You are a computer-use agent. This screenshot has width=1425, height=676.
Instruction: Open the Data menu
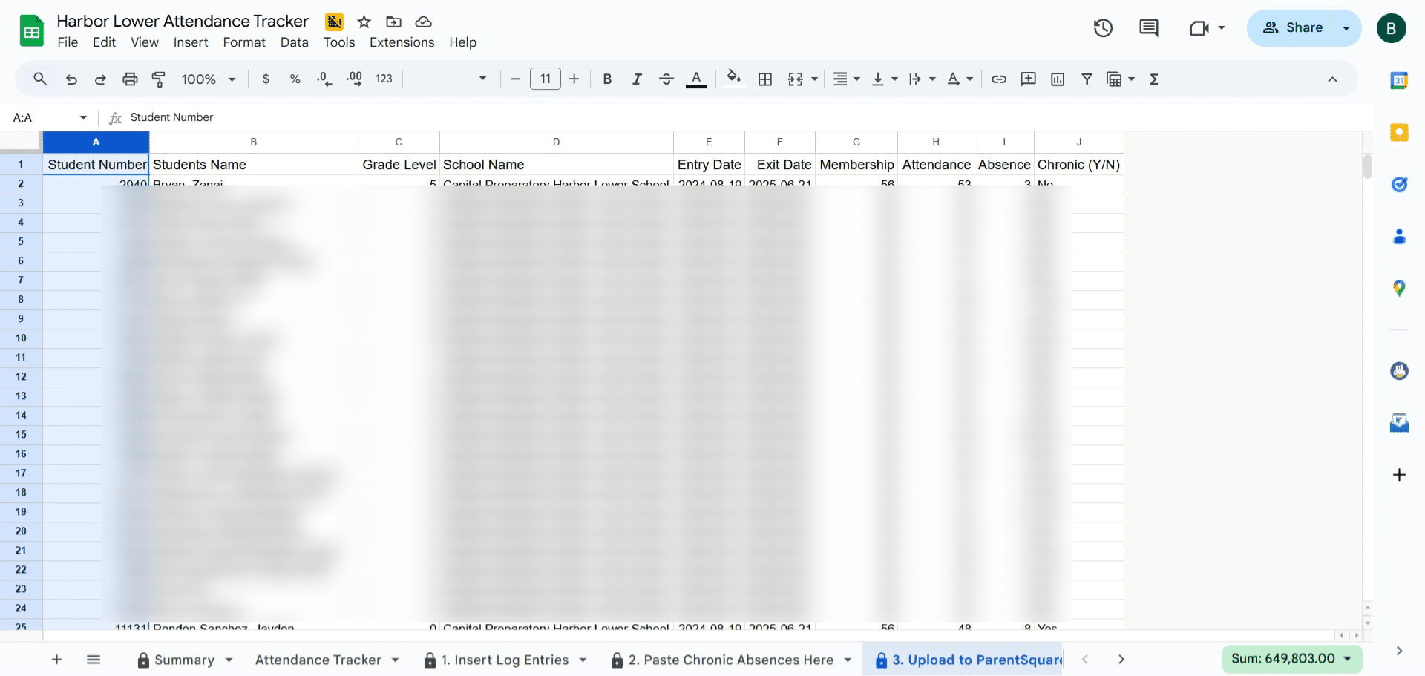click(x=294, y=42)
